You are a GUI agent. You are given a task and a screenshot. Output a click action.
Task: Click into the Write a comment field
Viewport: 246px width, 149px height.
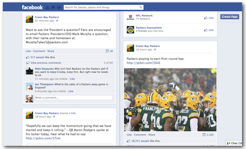click(73, 97)
